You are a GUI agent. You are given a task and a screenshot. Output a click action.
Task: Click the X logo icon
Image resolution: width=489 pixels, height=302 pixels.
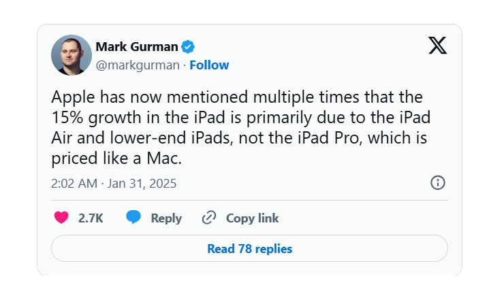437,46
